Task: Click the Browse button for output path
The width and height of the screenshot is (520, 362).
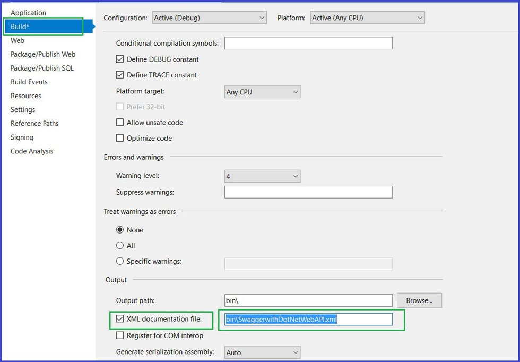Action: (x=419, y=300)
